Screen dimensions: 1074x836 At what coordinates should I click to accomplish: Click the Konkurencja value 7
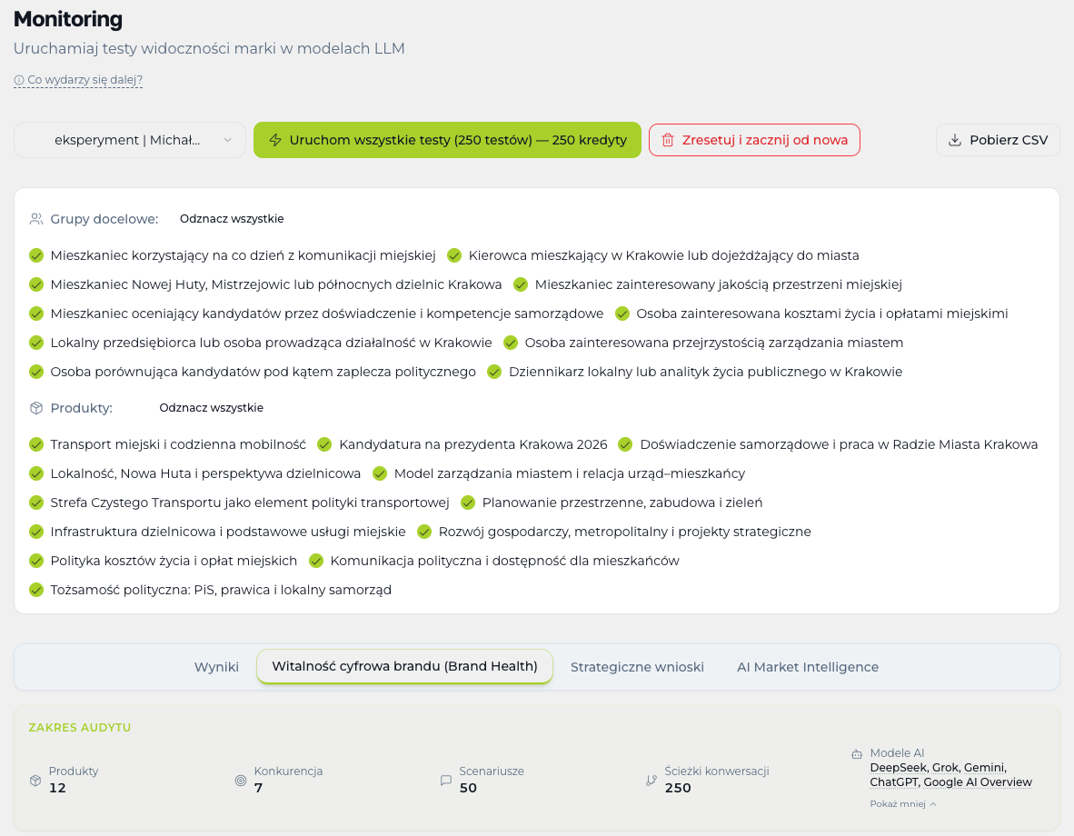258,788
